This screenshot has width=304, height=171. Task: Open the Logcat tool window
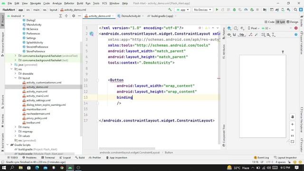tap(65, 158)
